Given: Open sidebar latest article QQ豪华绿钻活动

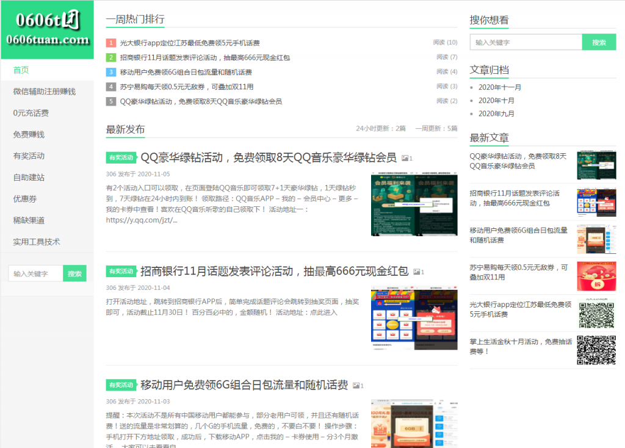Looking at the screenshot, I should (518, 161).
